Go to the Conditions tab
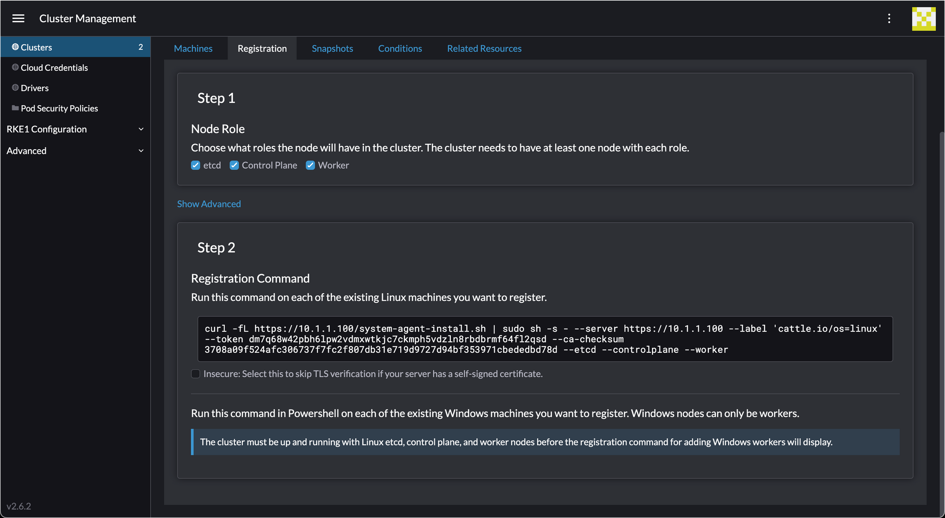945x518 pixels. (400, 49)
